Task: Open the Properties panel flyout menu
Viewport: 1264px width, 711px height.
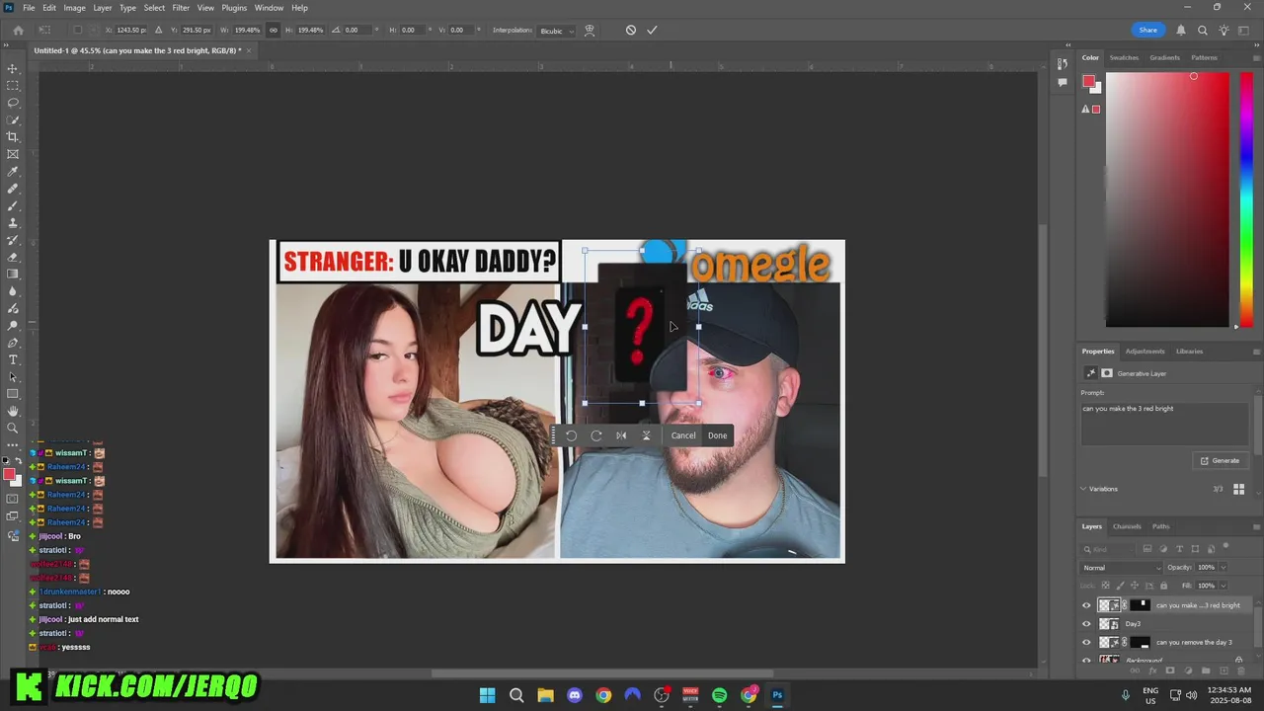Action: (x=1256, y=352)
